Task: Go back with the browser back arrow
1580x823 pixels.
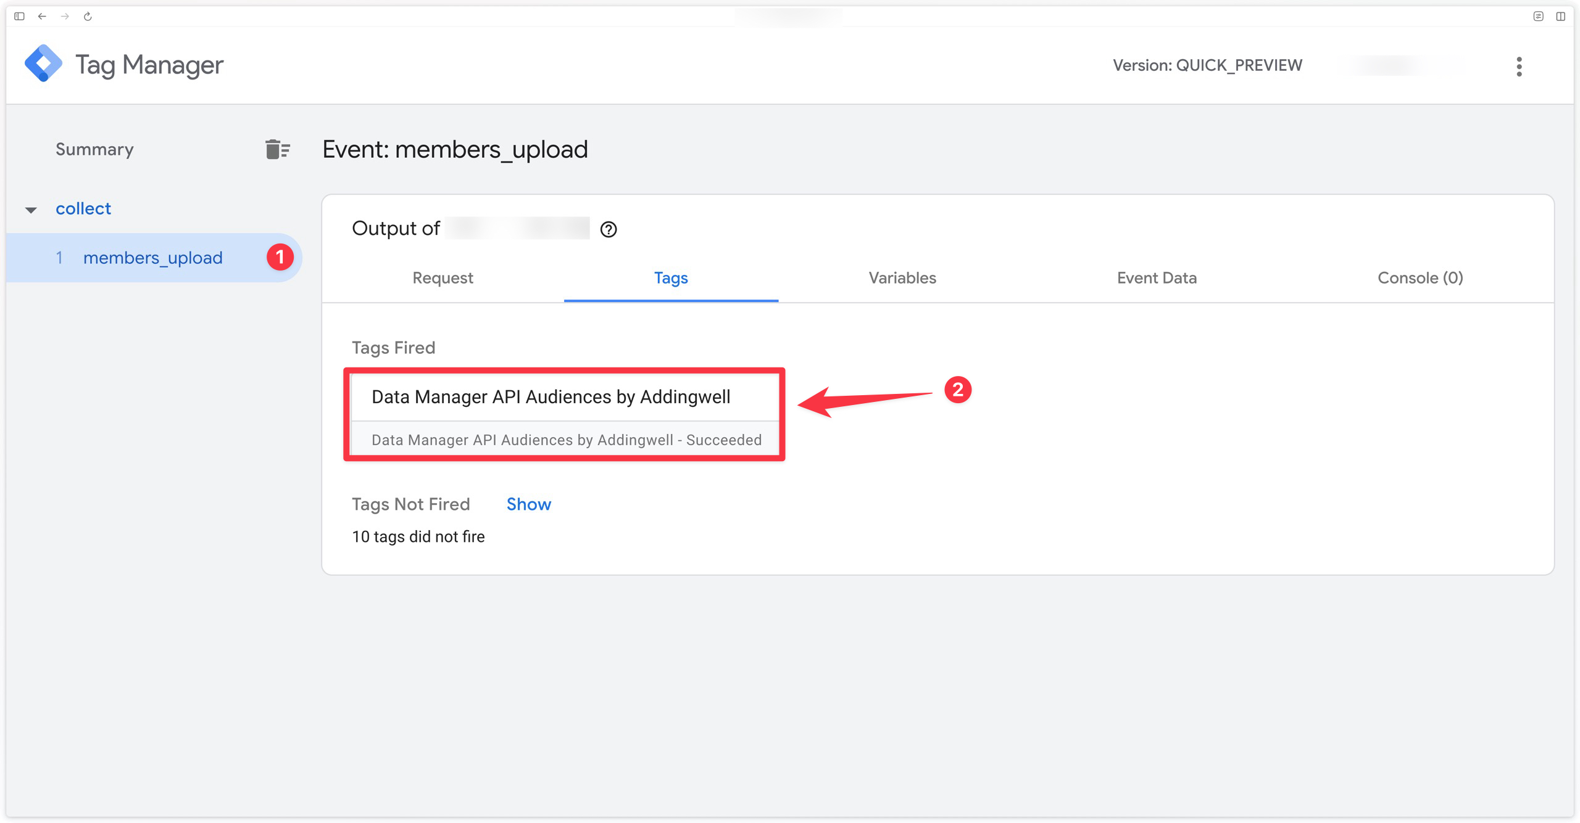Action: point(42,16)
